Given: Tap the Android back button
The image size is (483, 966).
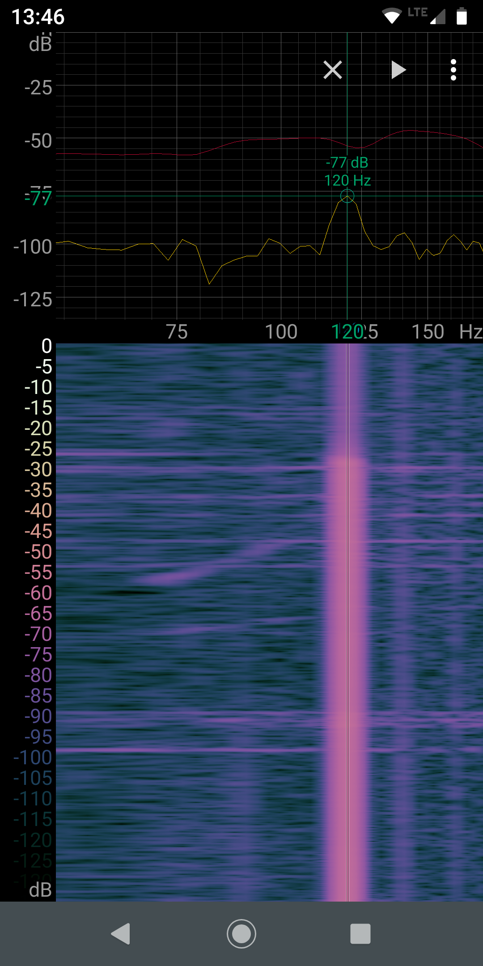Looking at the screenshot, I should (x=121, y=934).
